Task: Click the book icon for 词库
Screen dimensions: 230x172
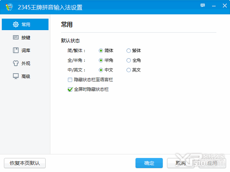Action: (16, 50)
